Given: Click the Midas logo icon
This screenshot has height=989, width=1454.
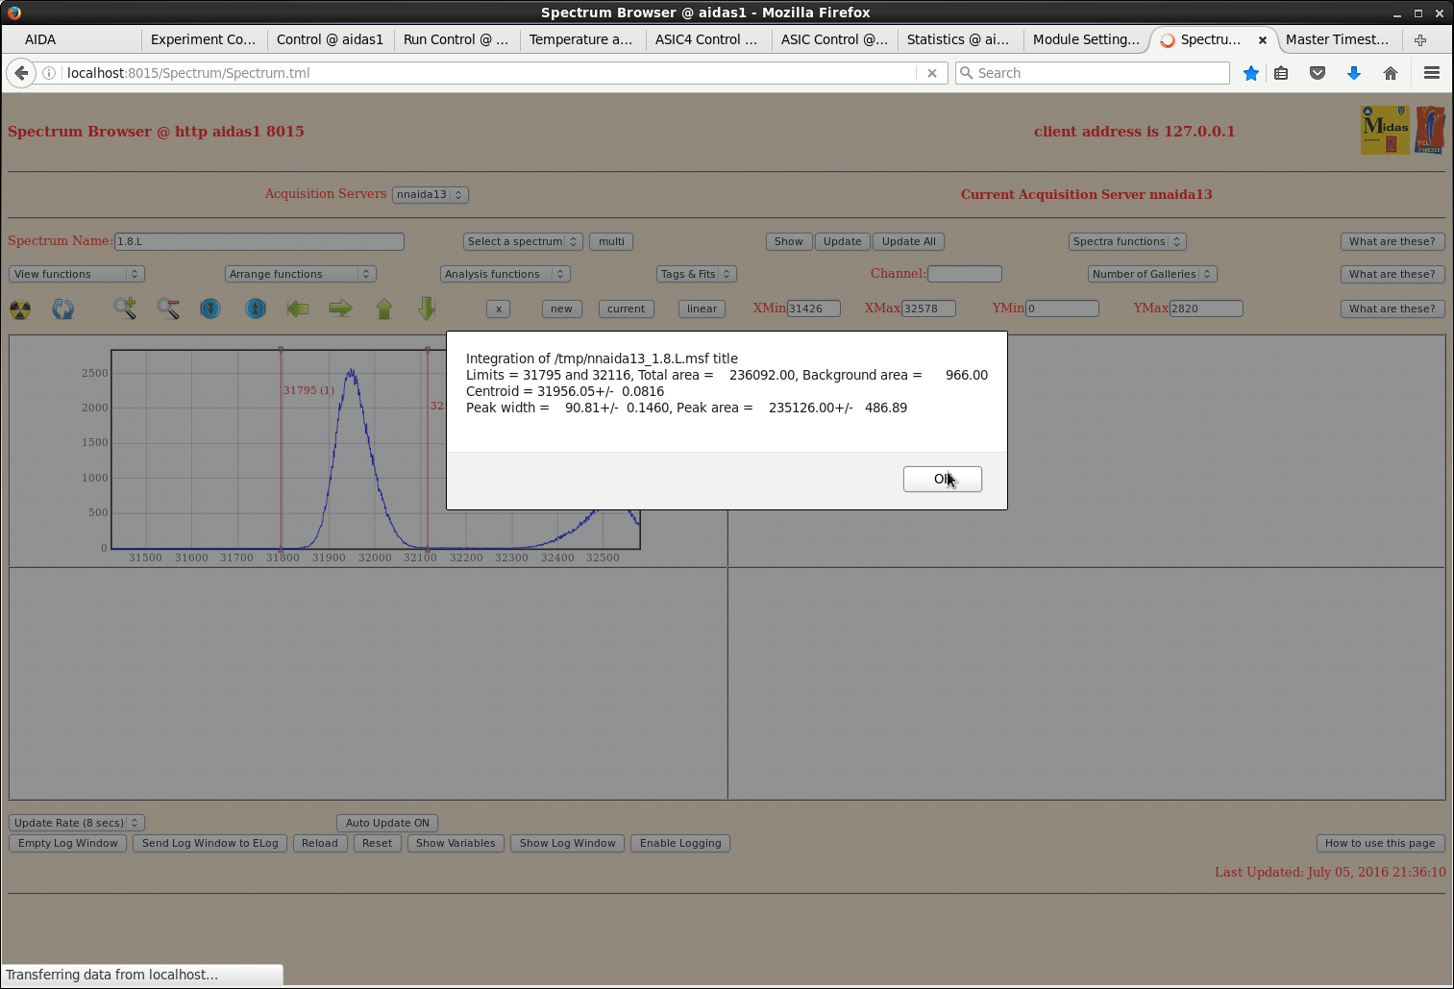Looking at the screenshot, I should pyautogui.click(x=1385, y=130).
